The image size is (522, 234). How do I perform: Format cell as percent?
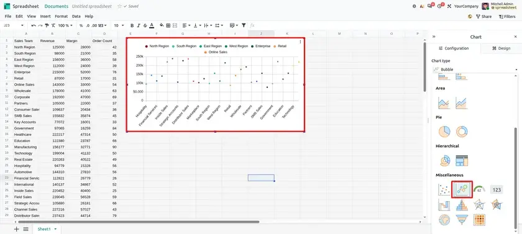coord(81,25)
